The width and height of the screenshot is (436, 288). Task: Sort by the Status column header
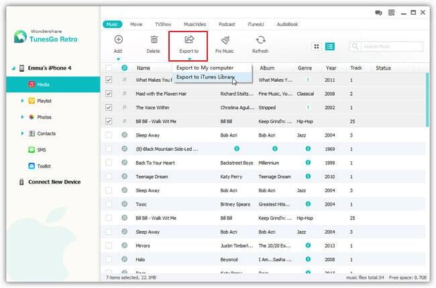coord(383,68)
